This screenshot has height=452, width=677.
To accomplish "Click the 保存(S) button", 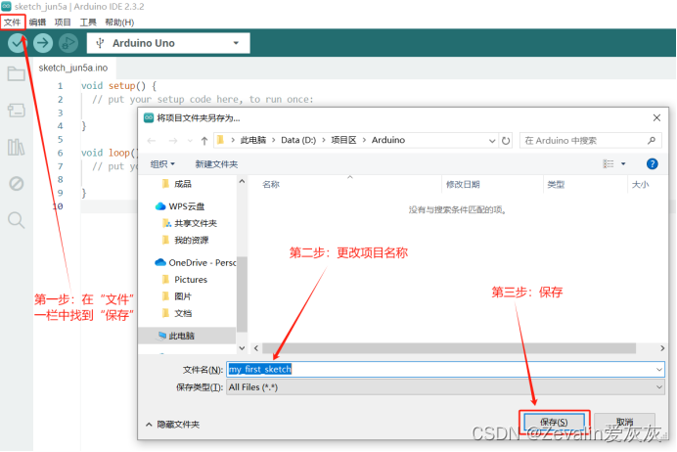I will click(x=554, y=422).
